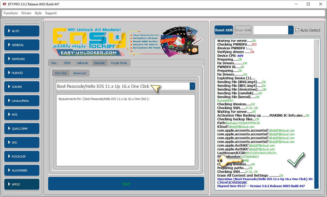Switch to the MDM tab
Image resolution: width=327 pixels, height=197 pixels.
pyautogui.click(x=67, y=63)
